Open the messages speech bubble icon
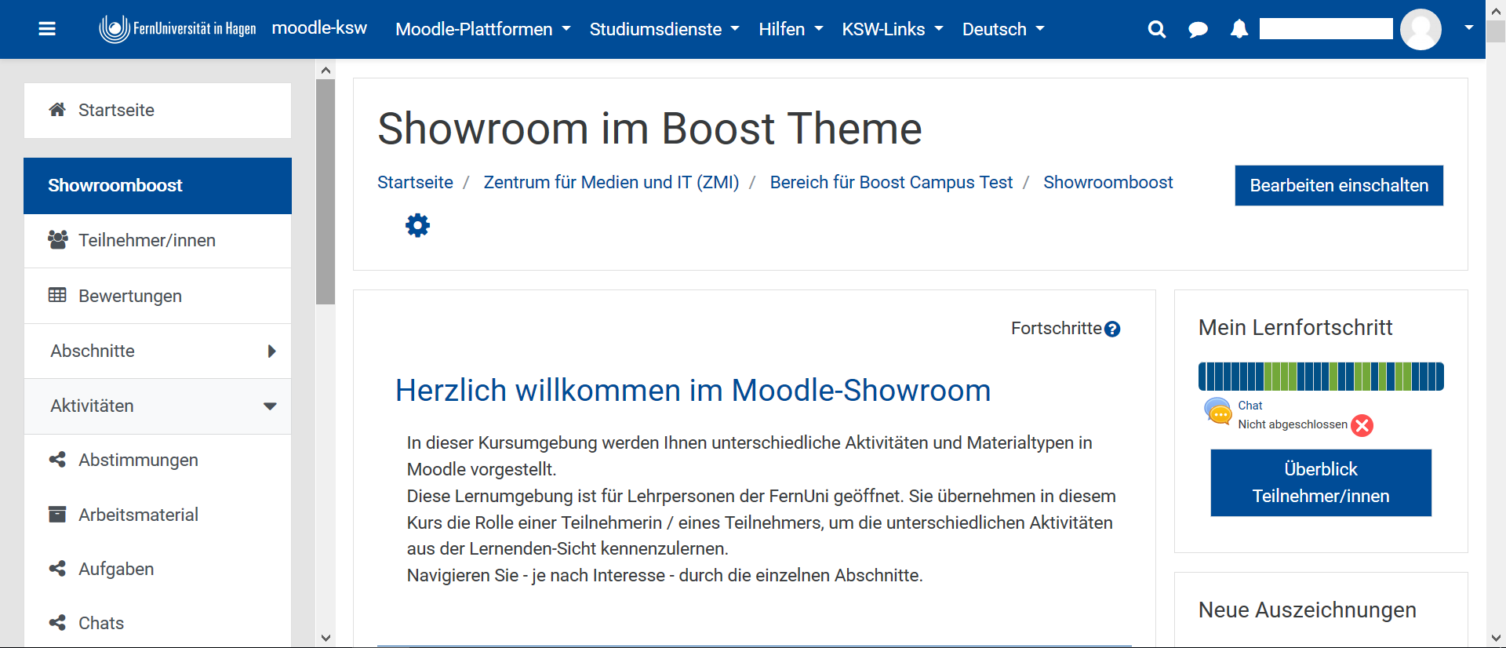 (x=1198, y=30)
